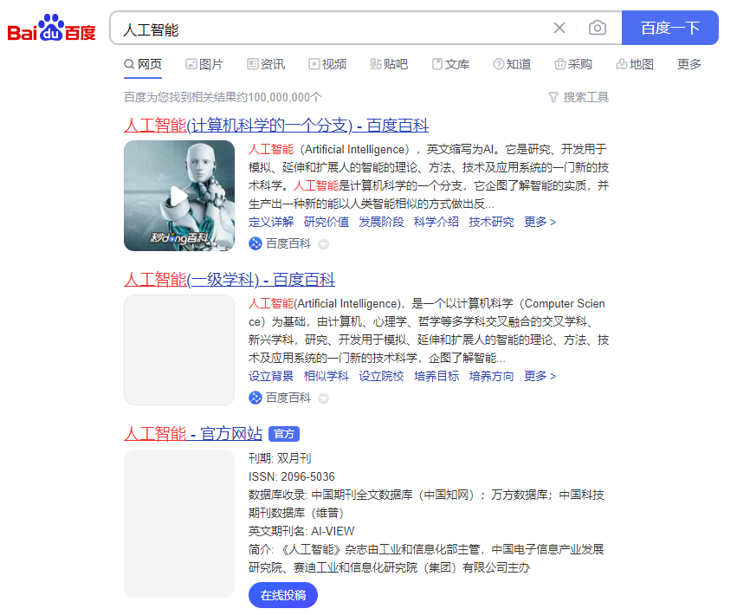This screenshot has width=737, height=615.
Task: Expand dropdown arrow beside second 百度百科 source
Action: click(323, 398)
